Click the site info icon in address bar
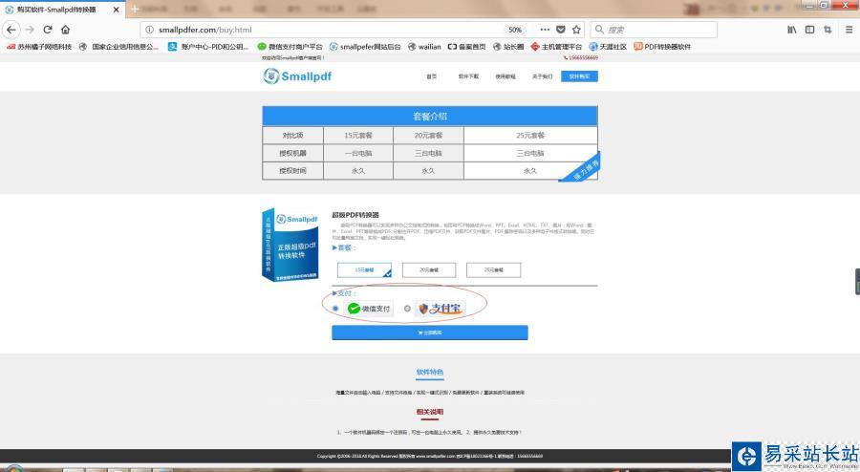Screen dimensions: 860x472 pos(149,30)
